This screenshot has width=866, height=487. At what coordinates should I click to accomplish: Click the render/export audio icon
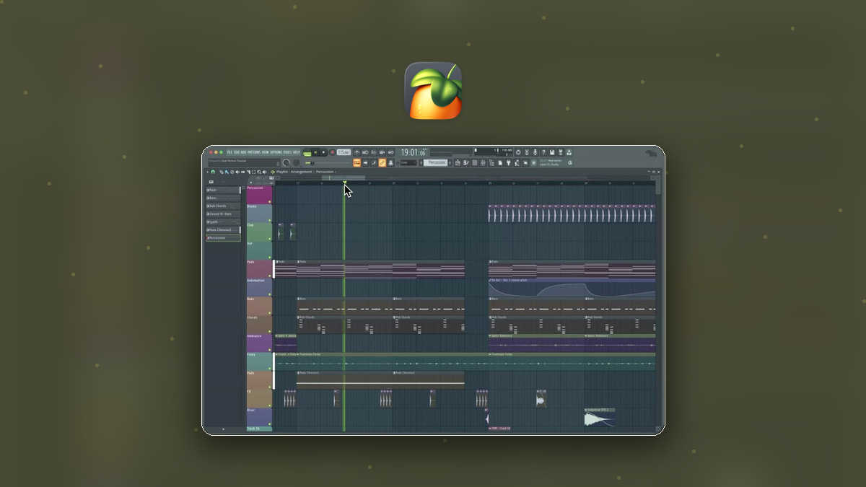tap(561, 152)
